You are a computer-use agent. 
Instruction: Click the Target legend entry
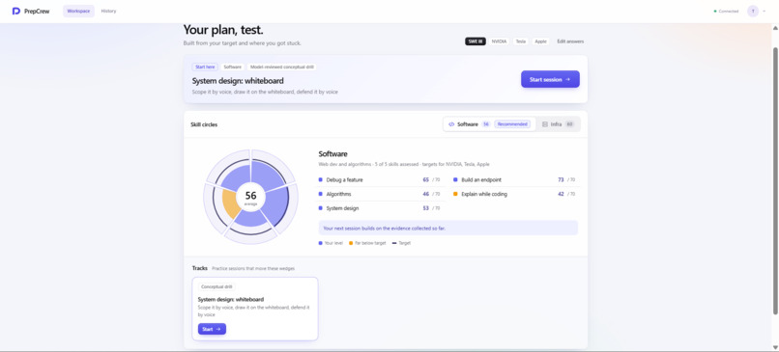(401, 243)
